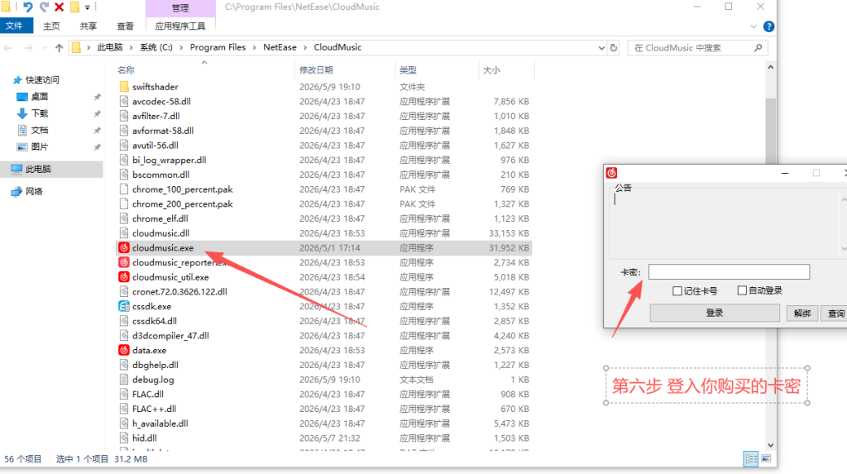Enable the 记住卡号 checkbox

coord(677,291)
